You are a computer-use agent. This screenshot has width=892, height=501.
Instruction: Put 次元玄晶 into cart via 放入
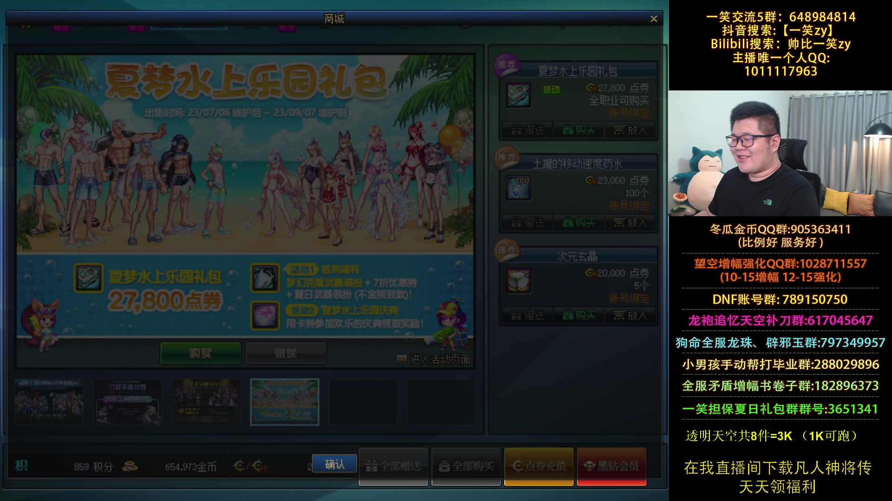630,315
